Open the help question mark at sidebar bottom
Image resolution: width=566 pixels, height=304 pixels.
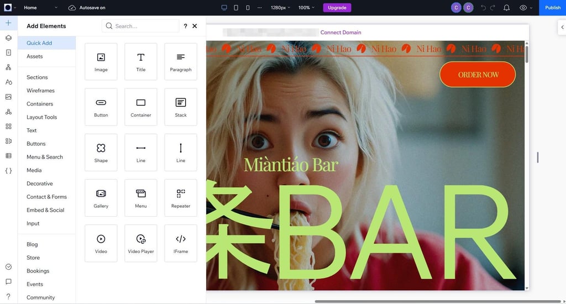9,296
